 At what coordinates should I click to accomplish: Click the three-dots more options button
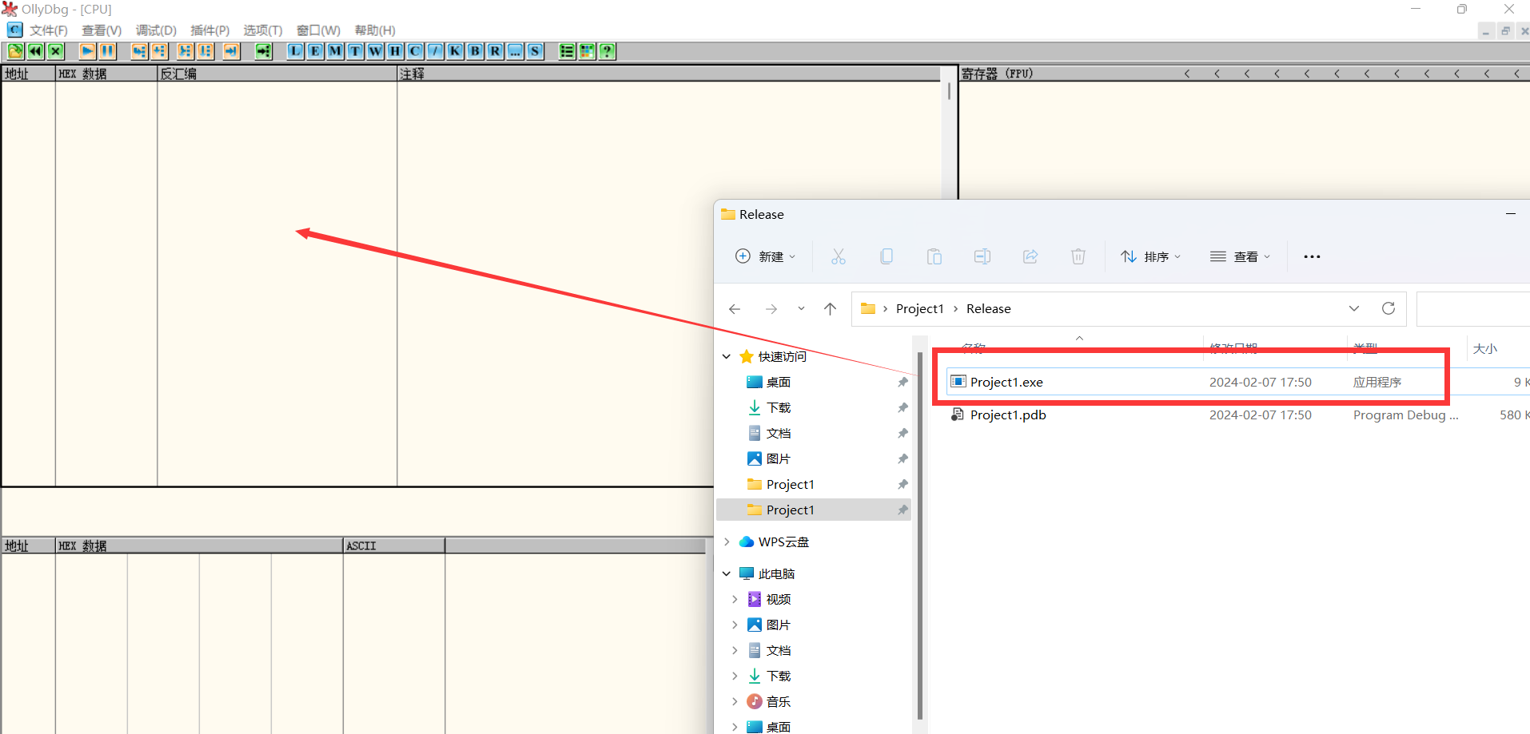(1312, 256)
